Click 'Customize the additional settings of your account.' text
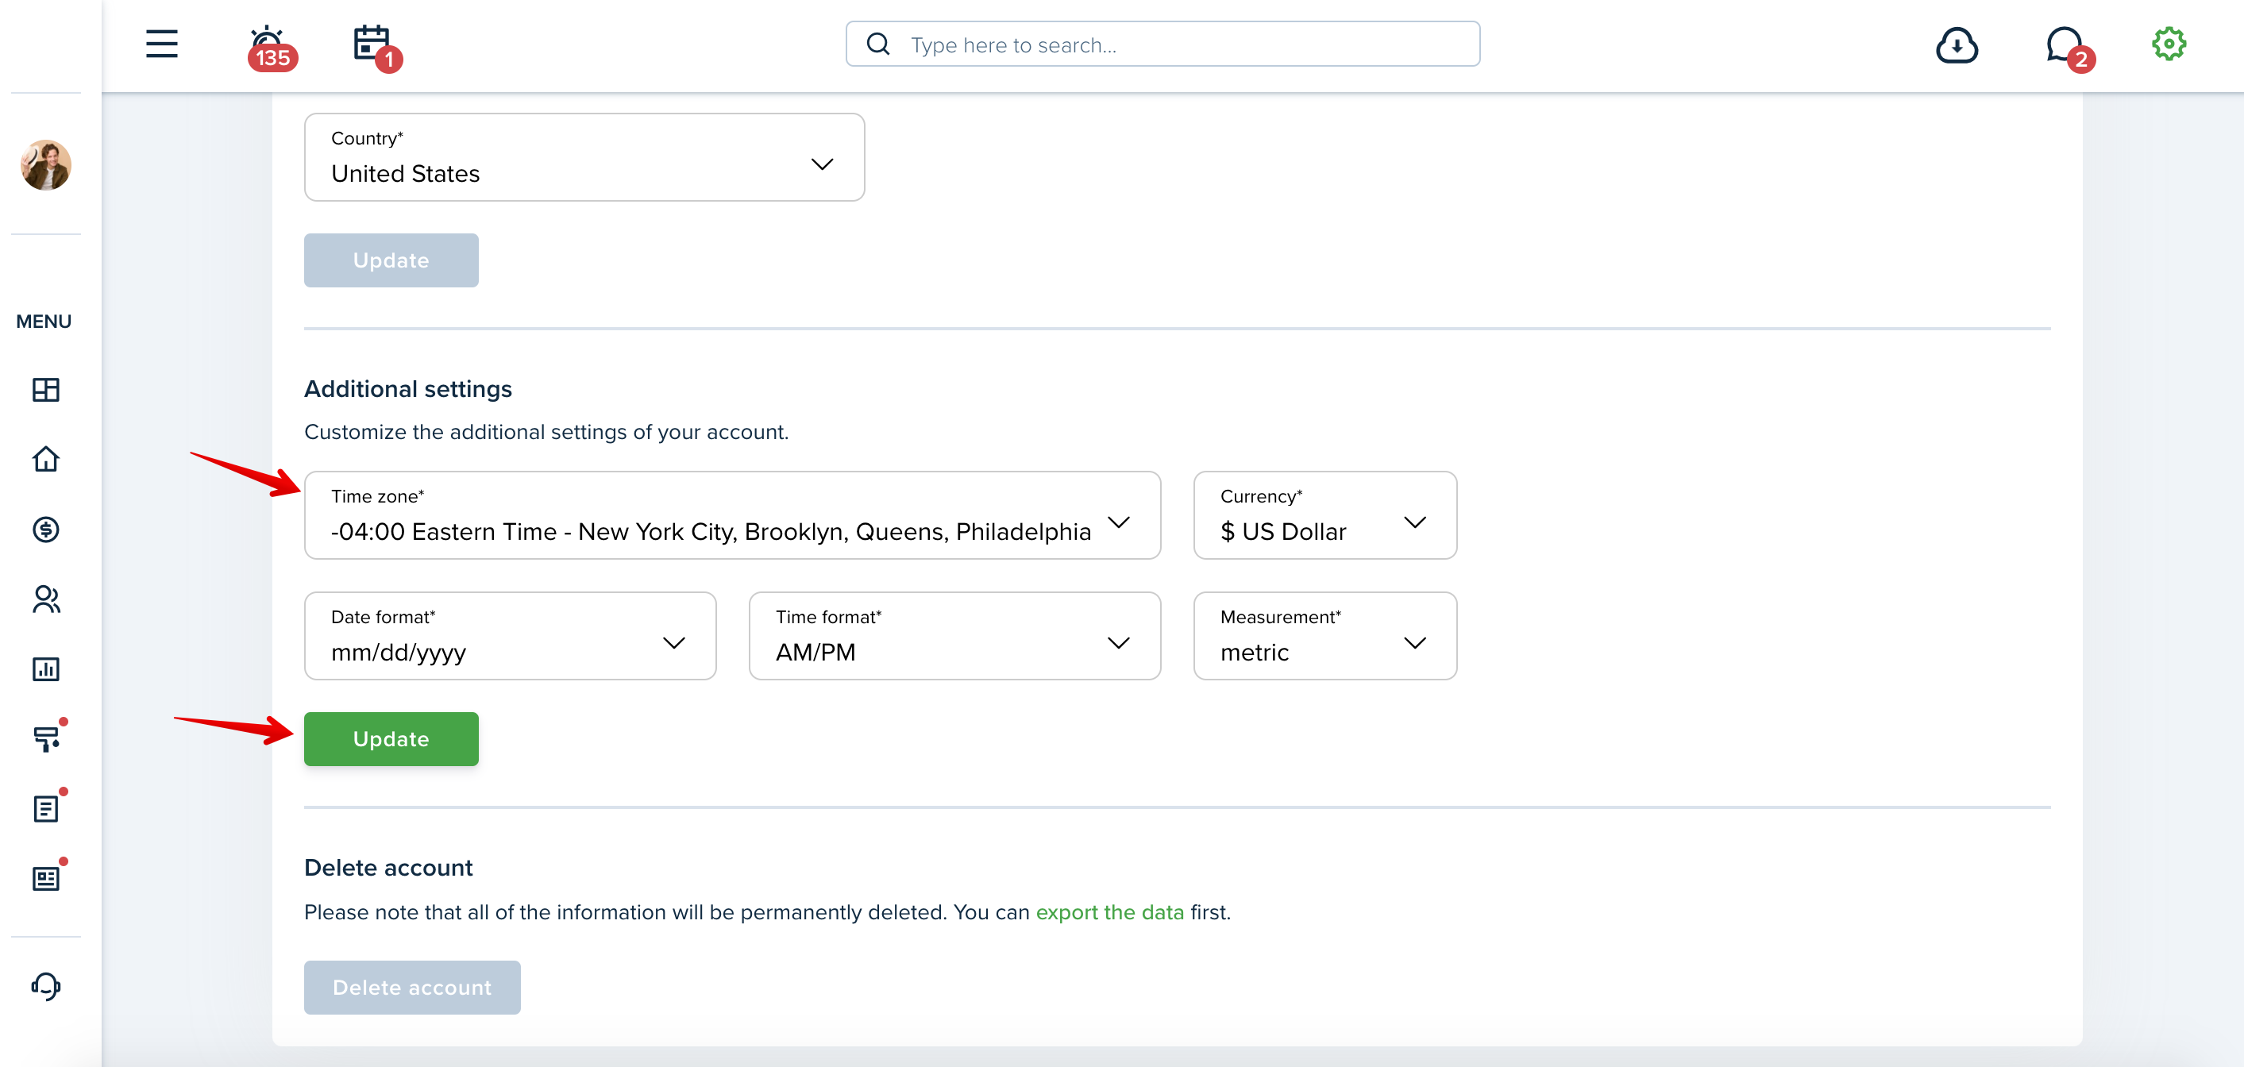 [546, 432]
